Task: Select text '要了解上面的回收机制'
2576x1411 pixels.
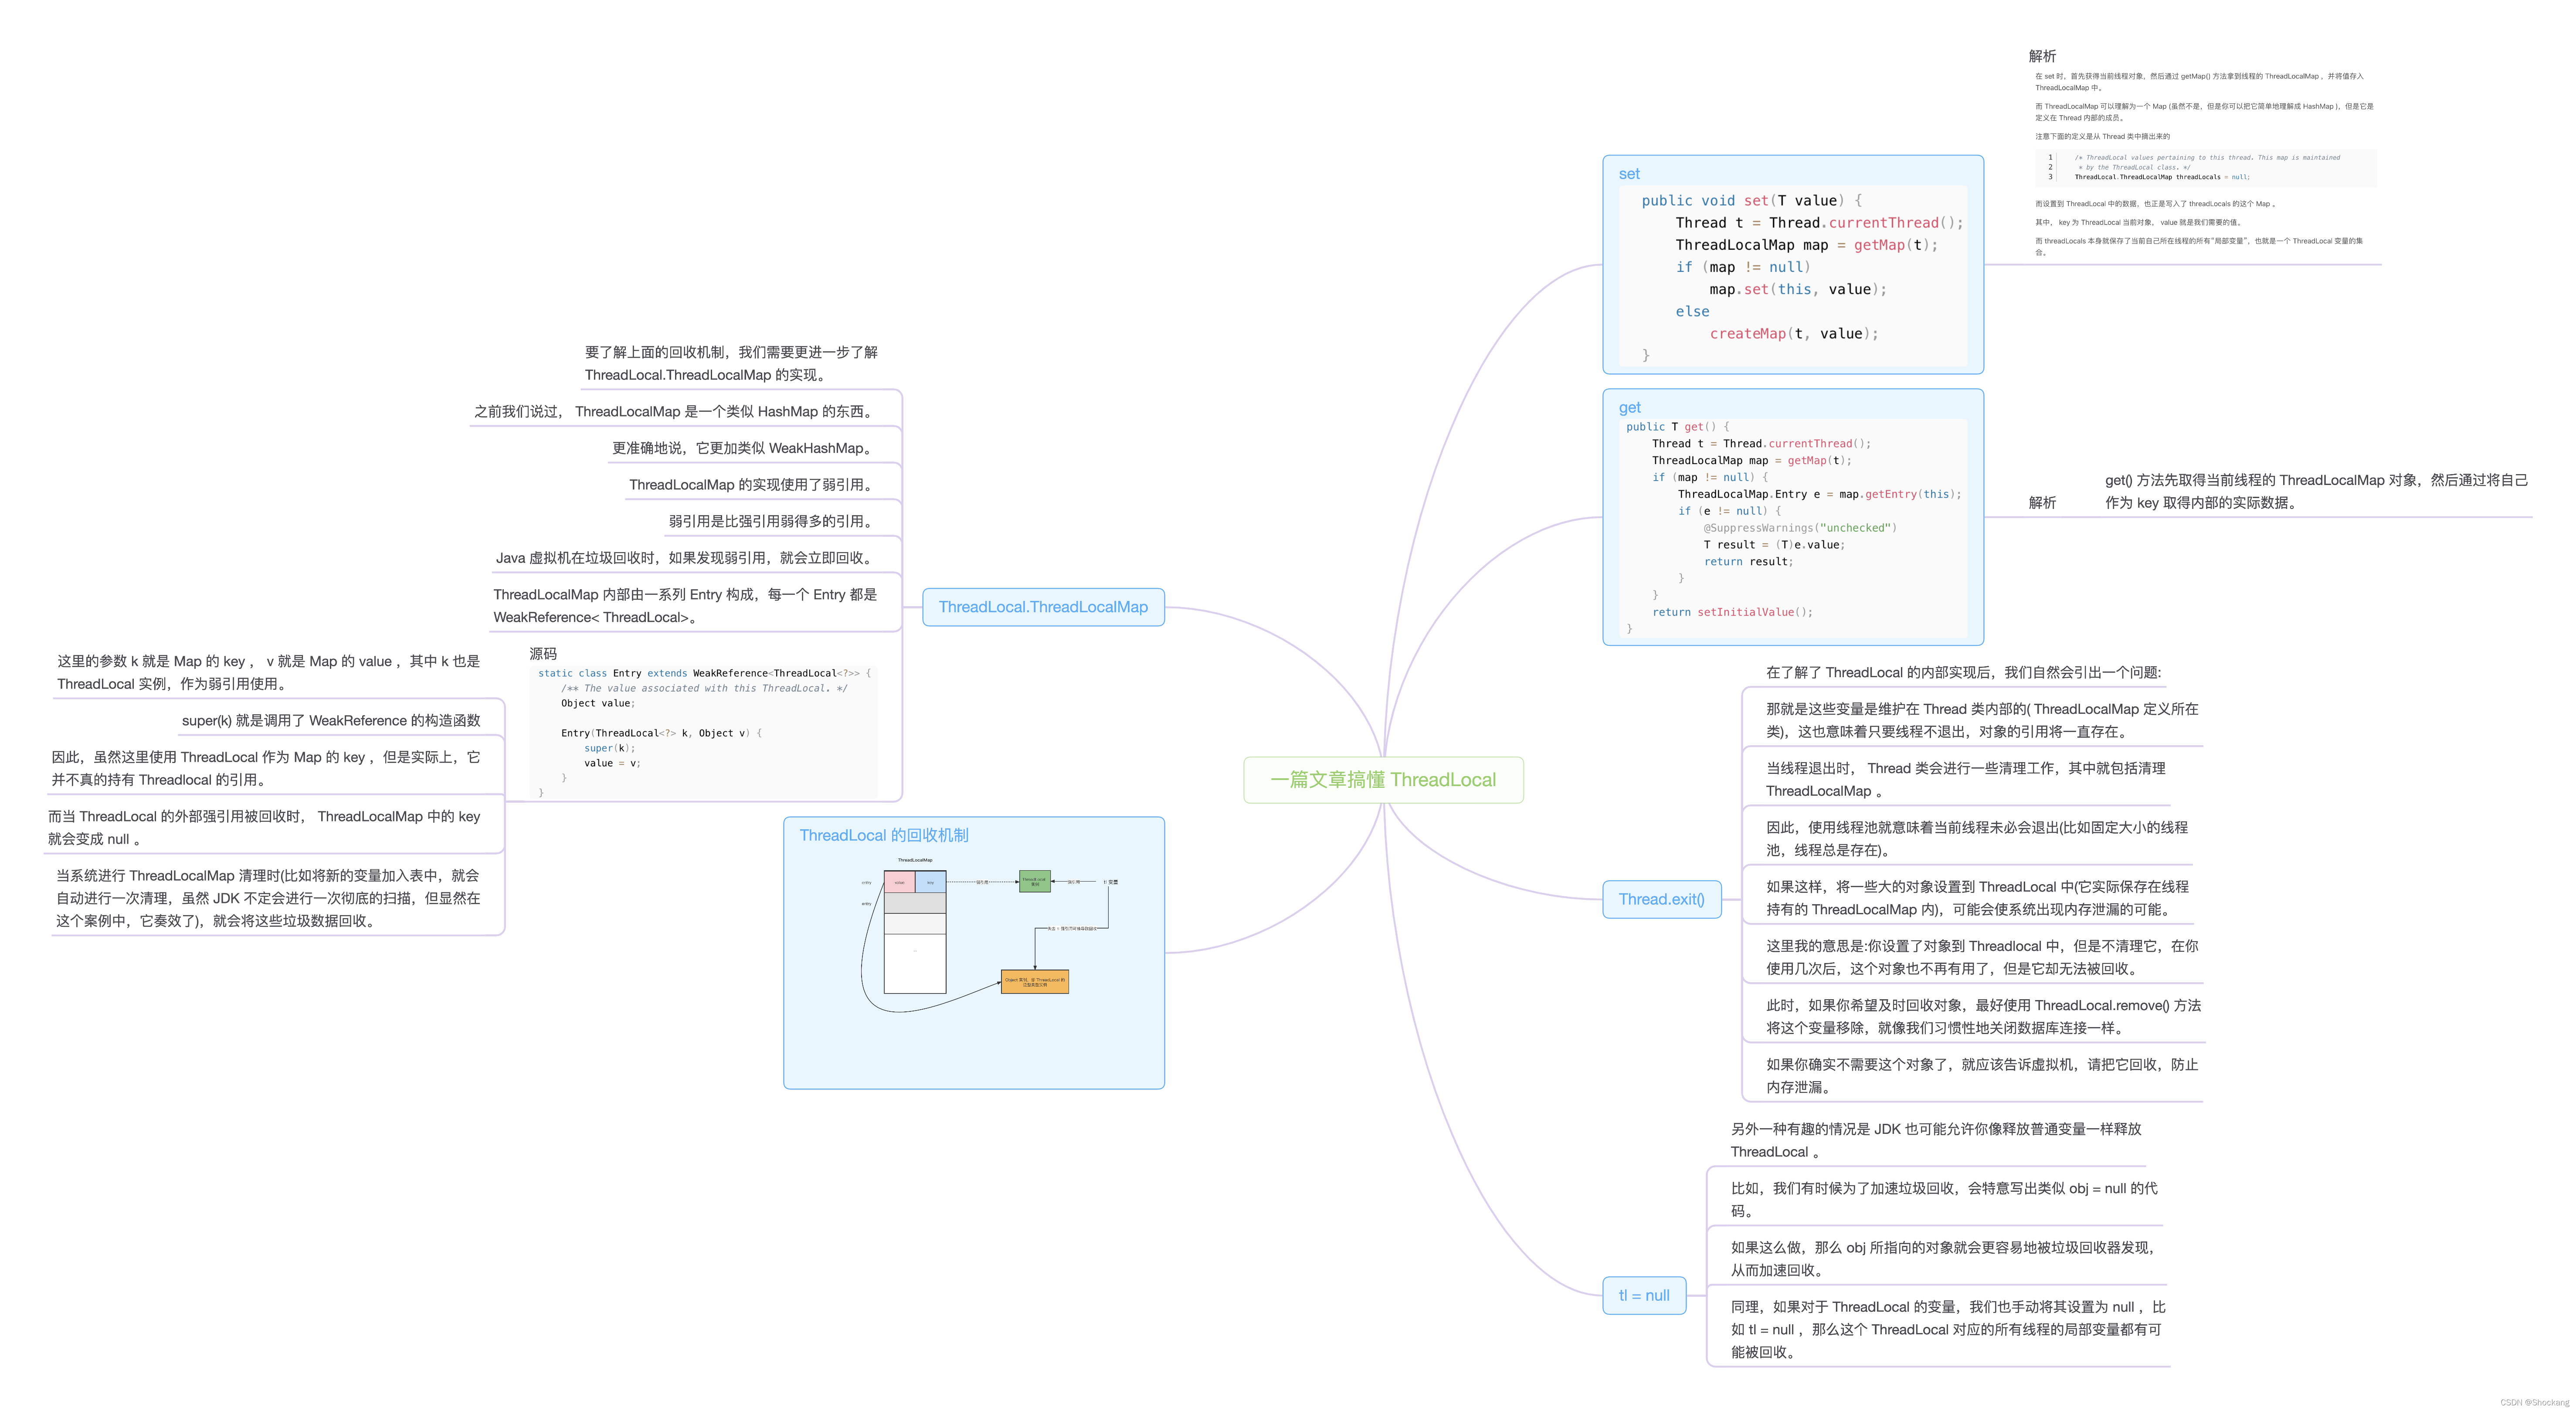Action: point(655,352)
